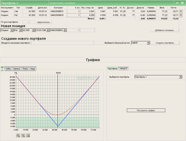Click the Call delta value 0,54
This screenshot has height=141, width=186.
coord(142,12)
